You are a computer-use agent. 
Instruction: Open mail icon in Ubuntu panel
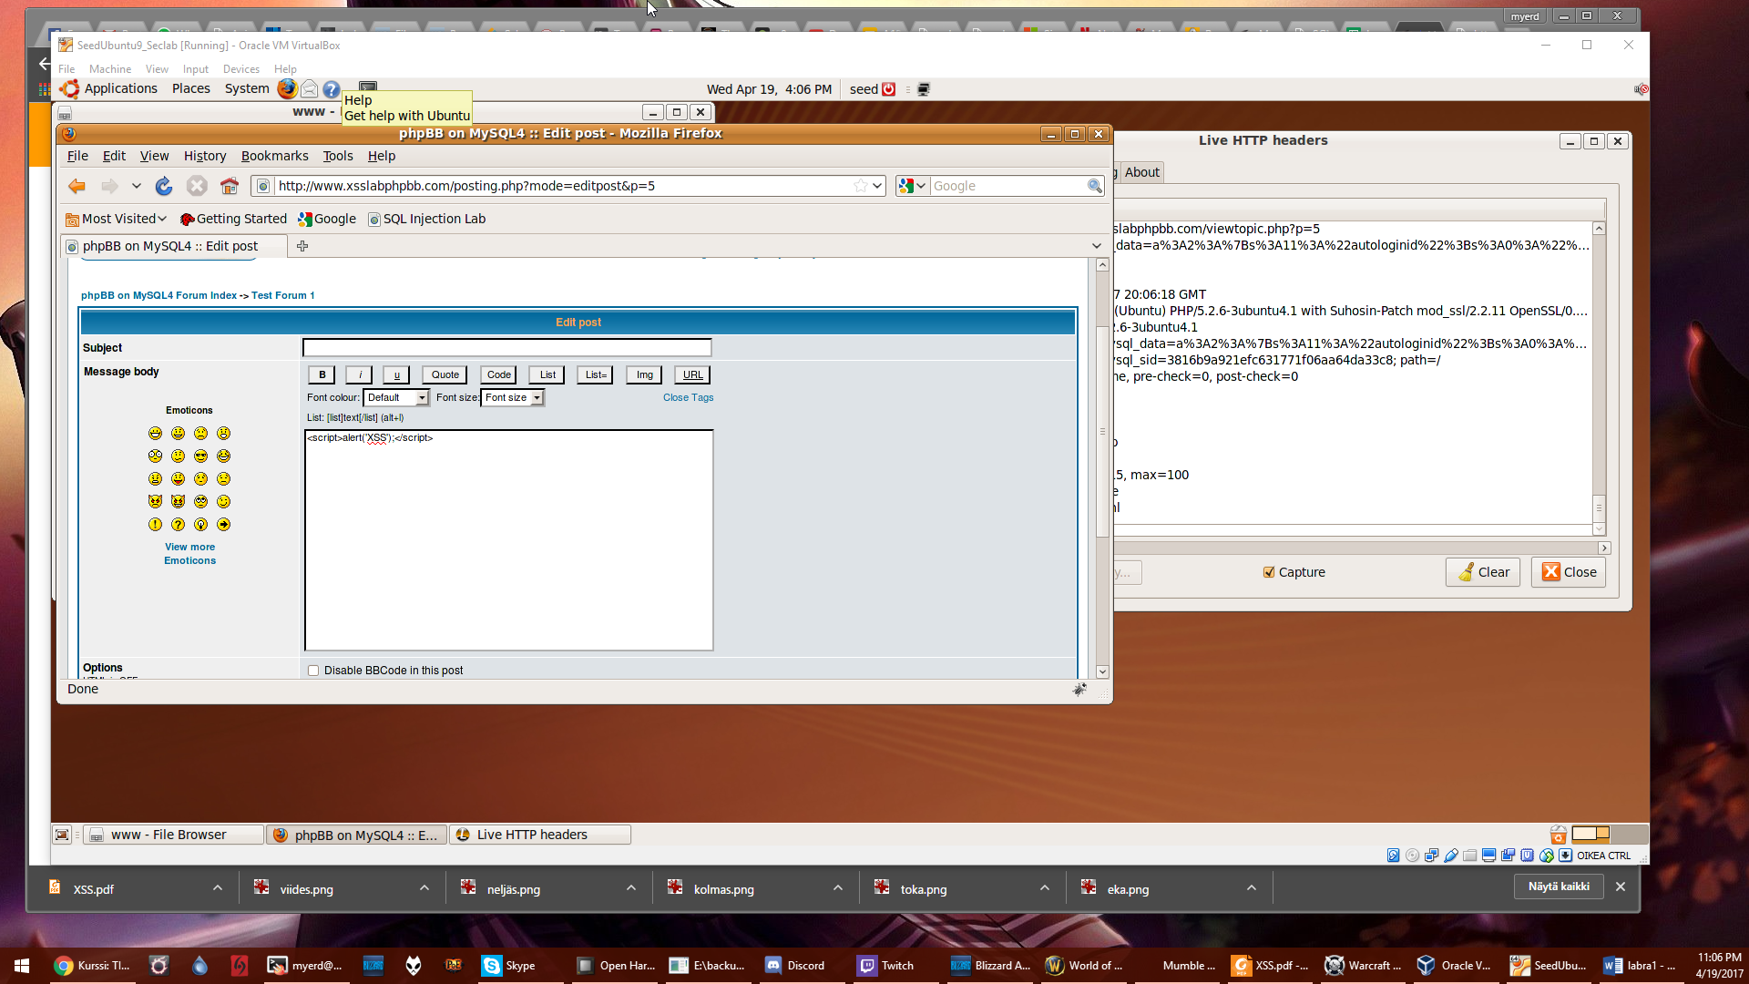[x=310, y=88]
